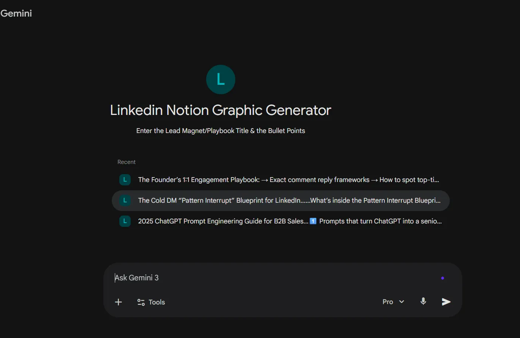Screen dimensions: 520x338
Task: Click the Linkedin Notion Graphic Generator title
Action: pyautogui.click(x=221, y=110)
